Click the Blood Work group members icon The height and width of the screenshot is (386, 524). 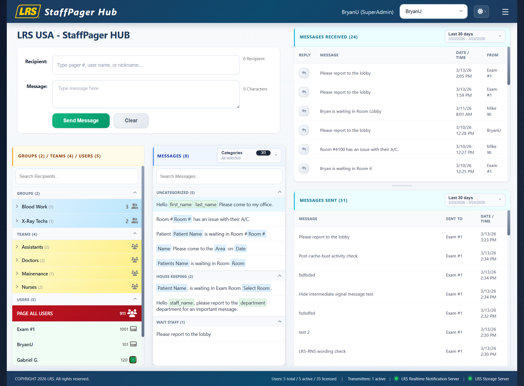135,206
